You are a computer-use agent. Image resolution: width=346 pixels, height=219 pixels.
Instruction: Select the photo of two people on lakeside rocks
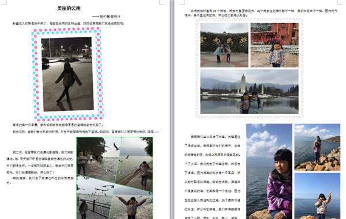pyautogui.click(x=317, y=147)
